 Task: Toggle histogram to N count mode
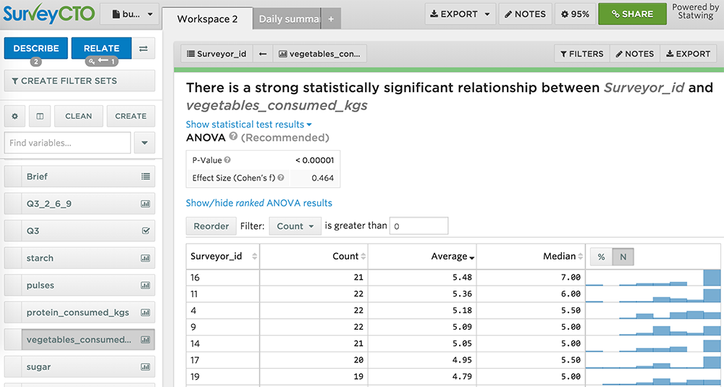622,257
